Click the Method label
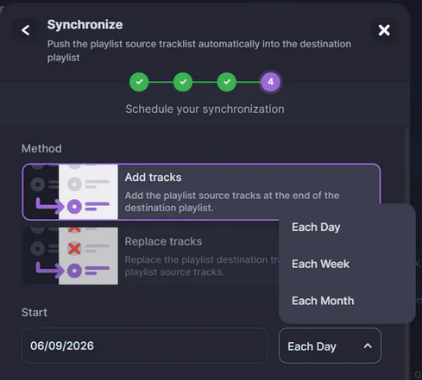The width and height of the screenshot is (422, 380). point(41,149)
